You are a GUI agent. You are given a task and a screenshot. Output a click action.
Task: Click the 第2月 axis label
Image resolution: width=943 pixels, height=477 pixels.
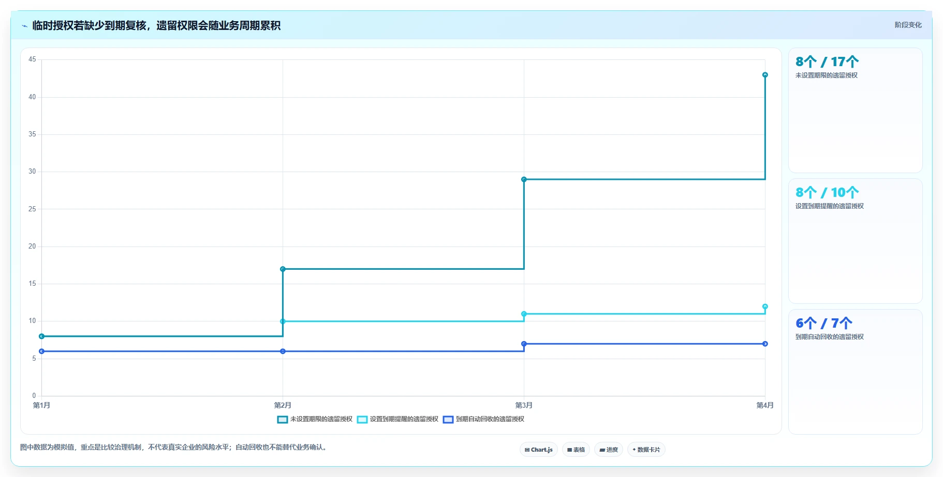point(283,405)
